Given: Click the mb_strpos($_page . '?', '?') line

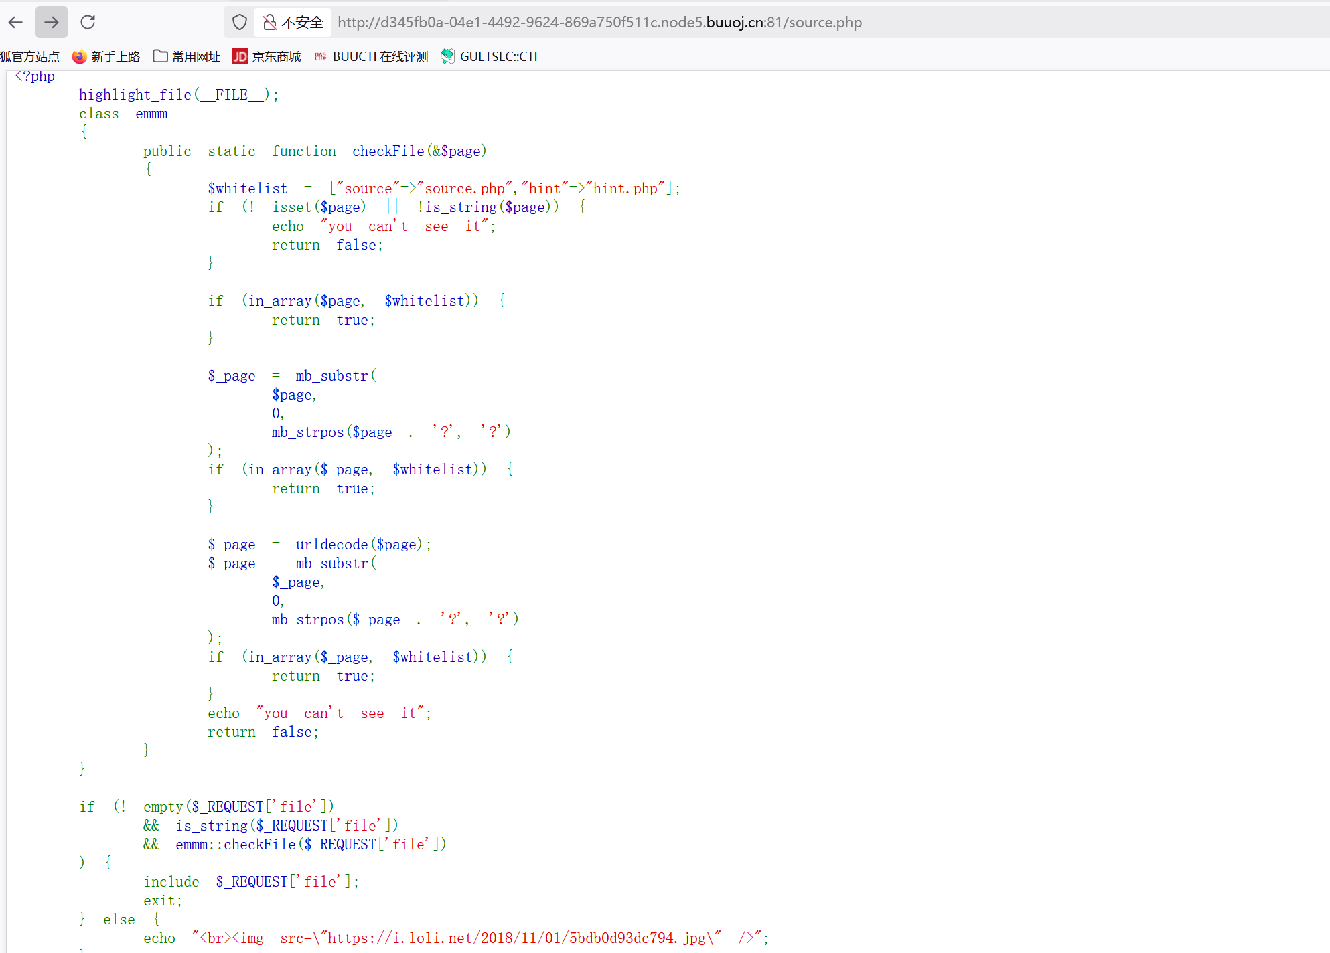Looking at the screenshot, I should click(395, 620).
